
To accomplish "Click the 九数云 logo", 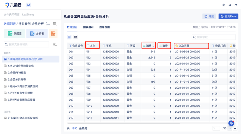I will coord(13,5).
